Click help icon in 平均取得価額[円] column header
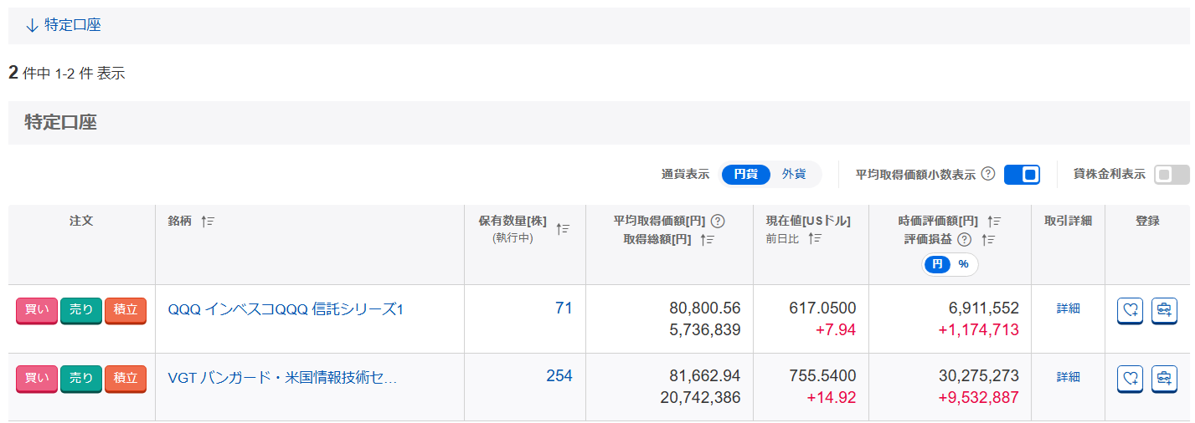The image size is (1195, 423). pyautogui.click(x=717, y=222)
